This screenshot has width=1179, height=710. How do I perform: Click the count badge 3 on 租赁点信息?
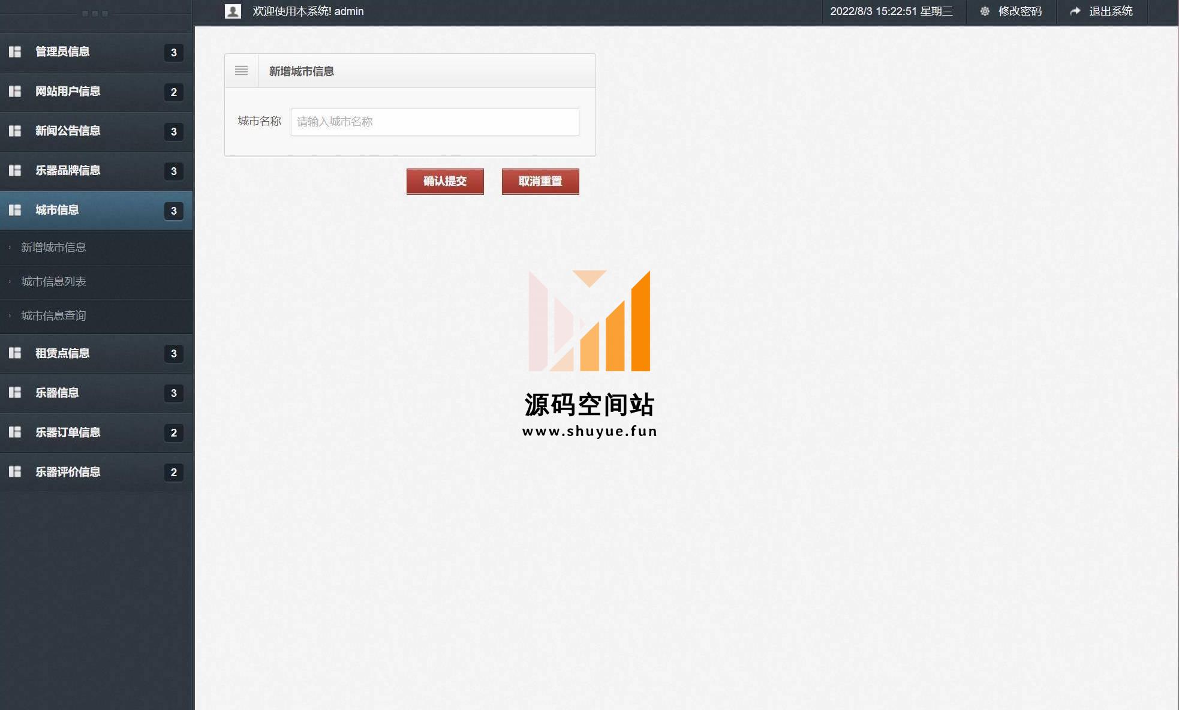(x=174, y=354)
